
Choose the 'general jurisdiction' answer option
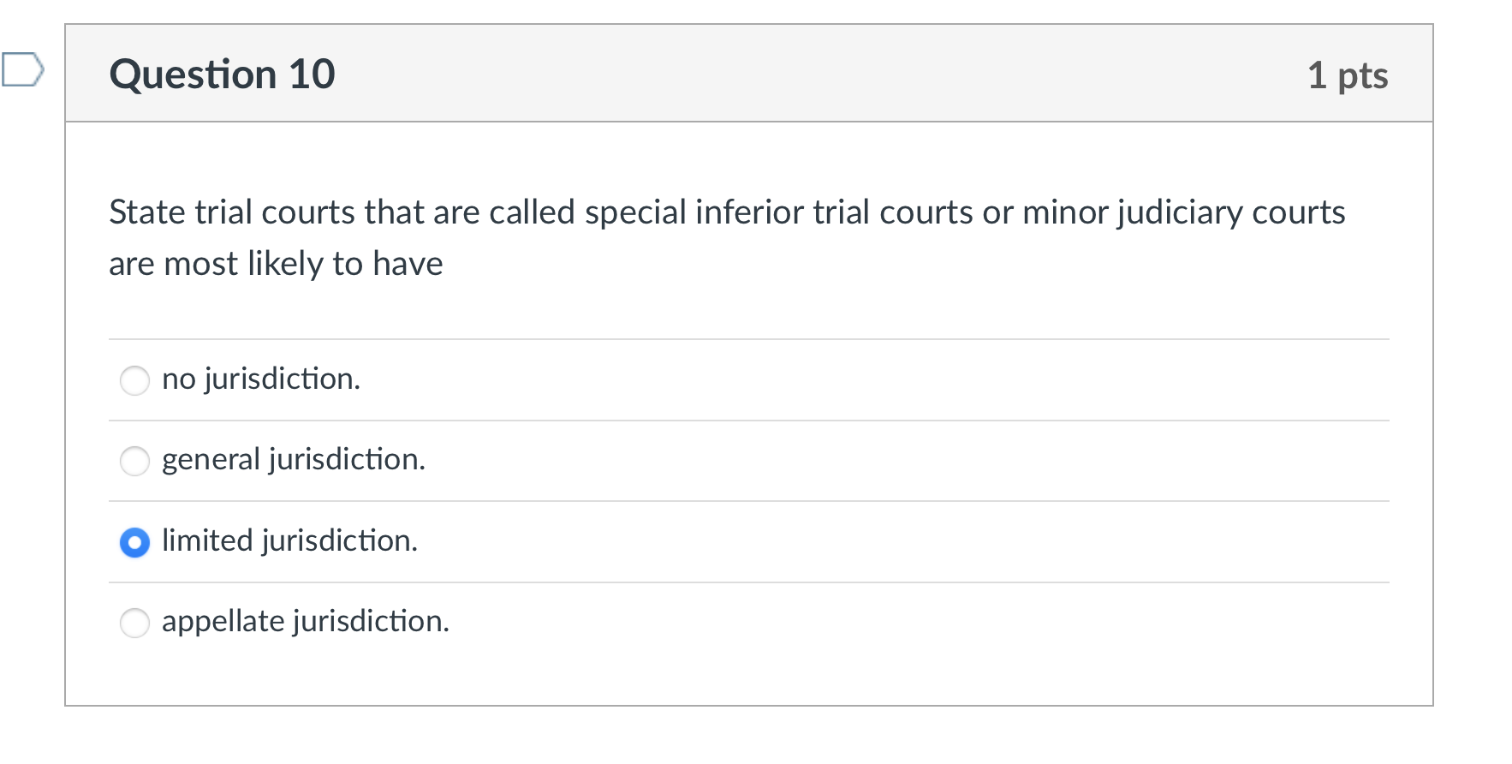pyautogui.click(x=134, y=461)
